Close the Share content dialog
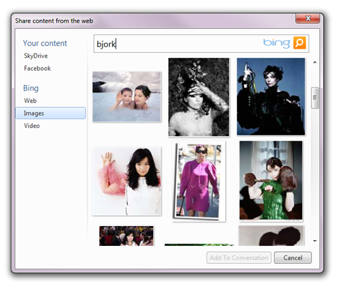Screen dimensions: 341x296 point(308,19)
